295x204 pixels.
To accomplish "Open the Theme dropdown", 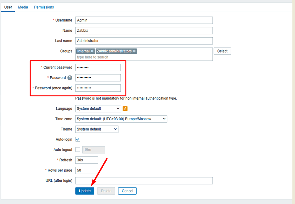I will (97, 129).
